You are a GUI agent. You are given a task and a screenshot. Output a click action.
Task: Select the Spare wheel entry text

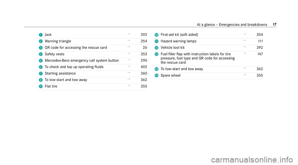pyautogui.click(x=171, y=76)
